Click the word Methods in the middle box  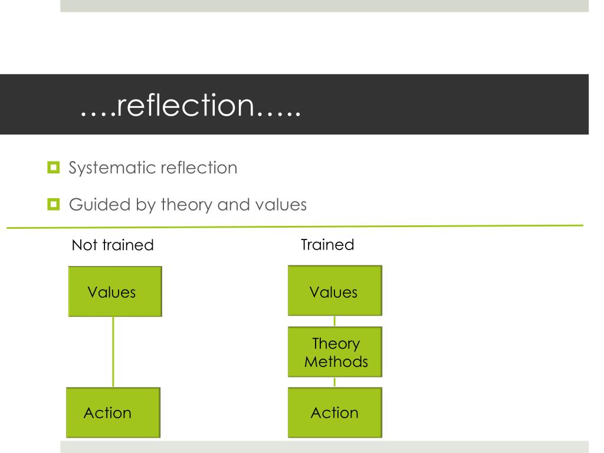coord(336,362)
